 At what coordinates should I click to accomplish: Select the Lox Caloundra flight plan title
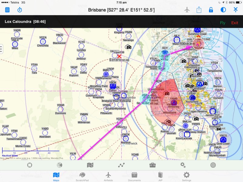click(25, 22)
